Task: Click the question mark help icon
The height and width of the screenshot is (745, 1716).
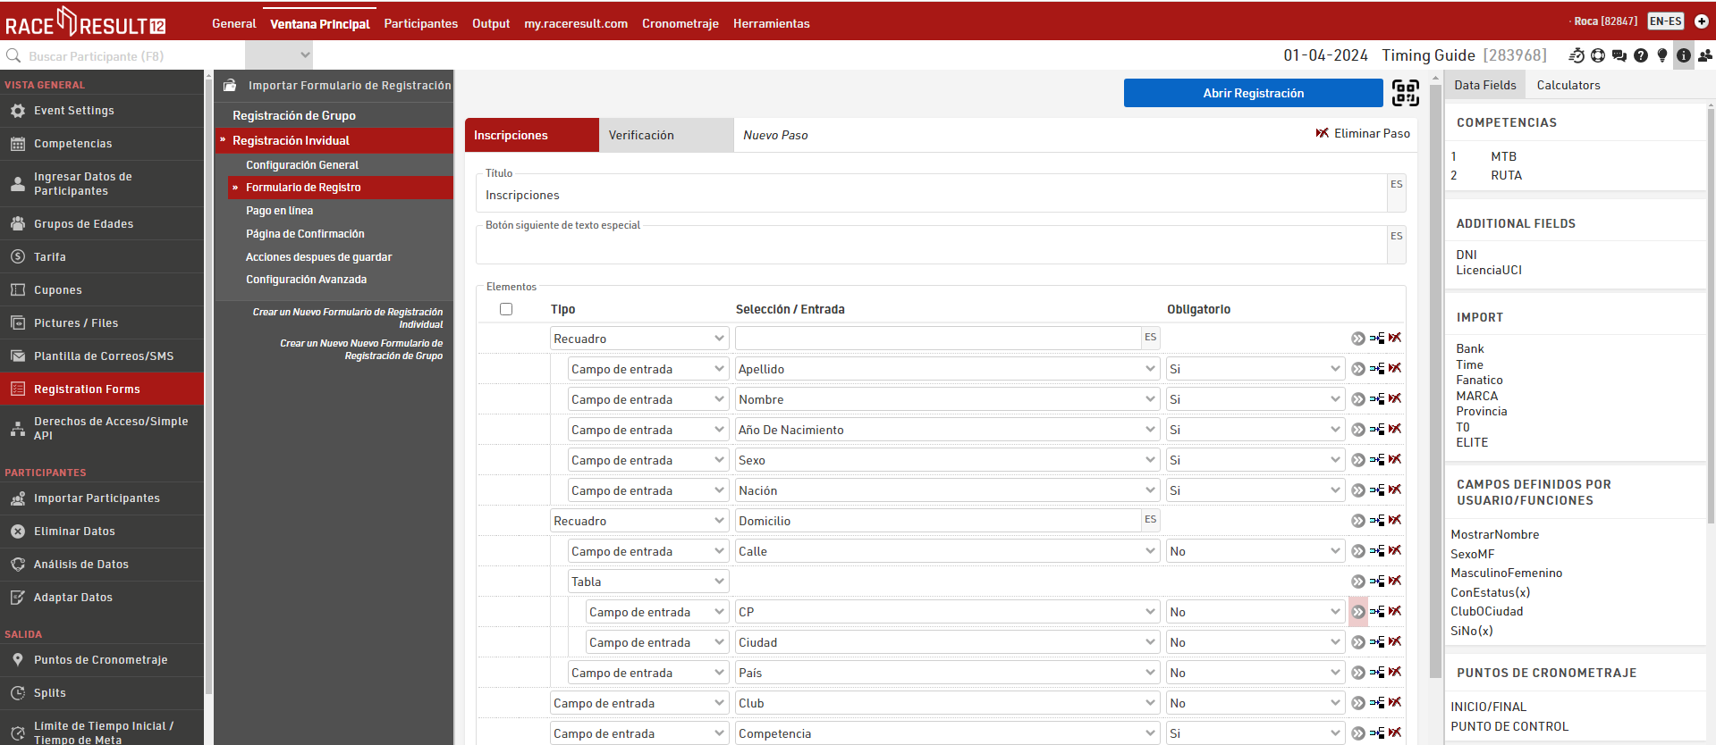Action: pyautogui.click(x=1641, y=55)
